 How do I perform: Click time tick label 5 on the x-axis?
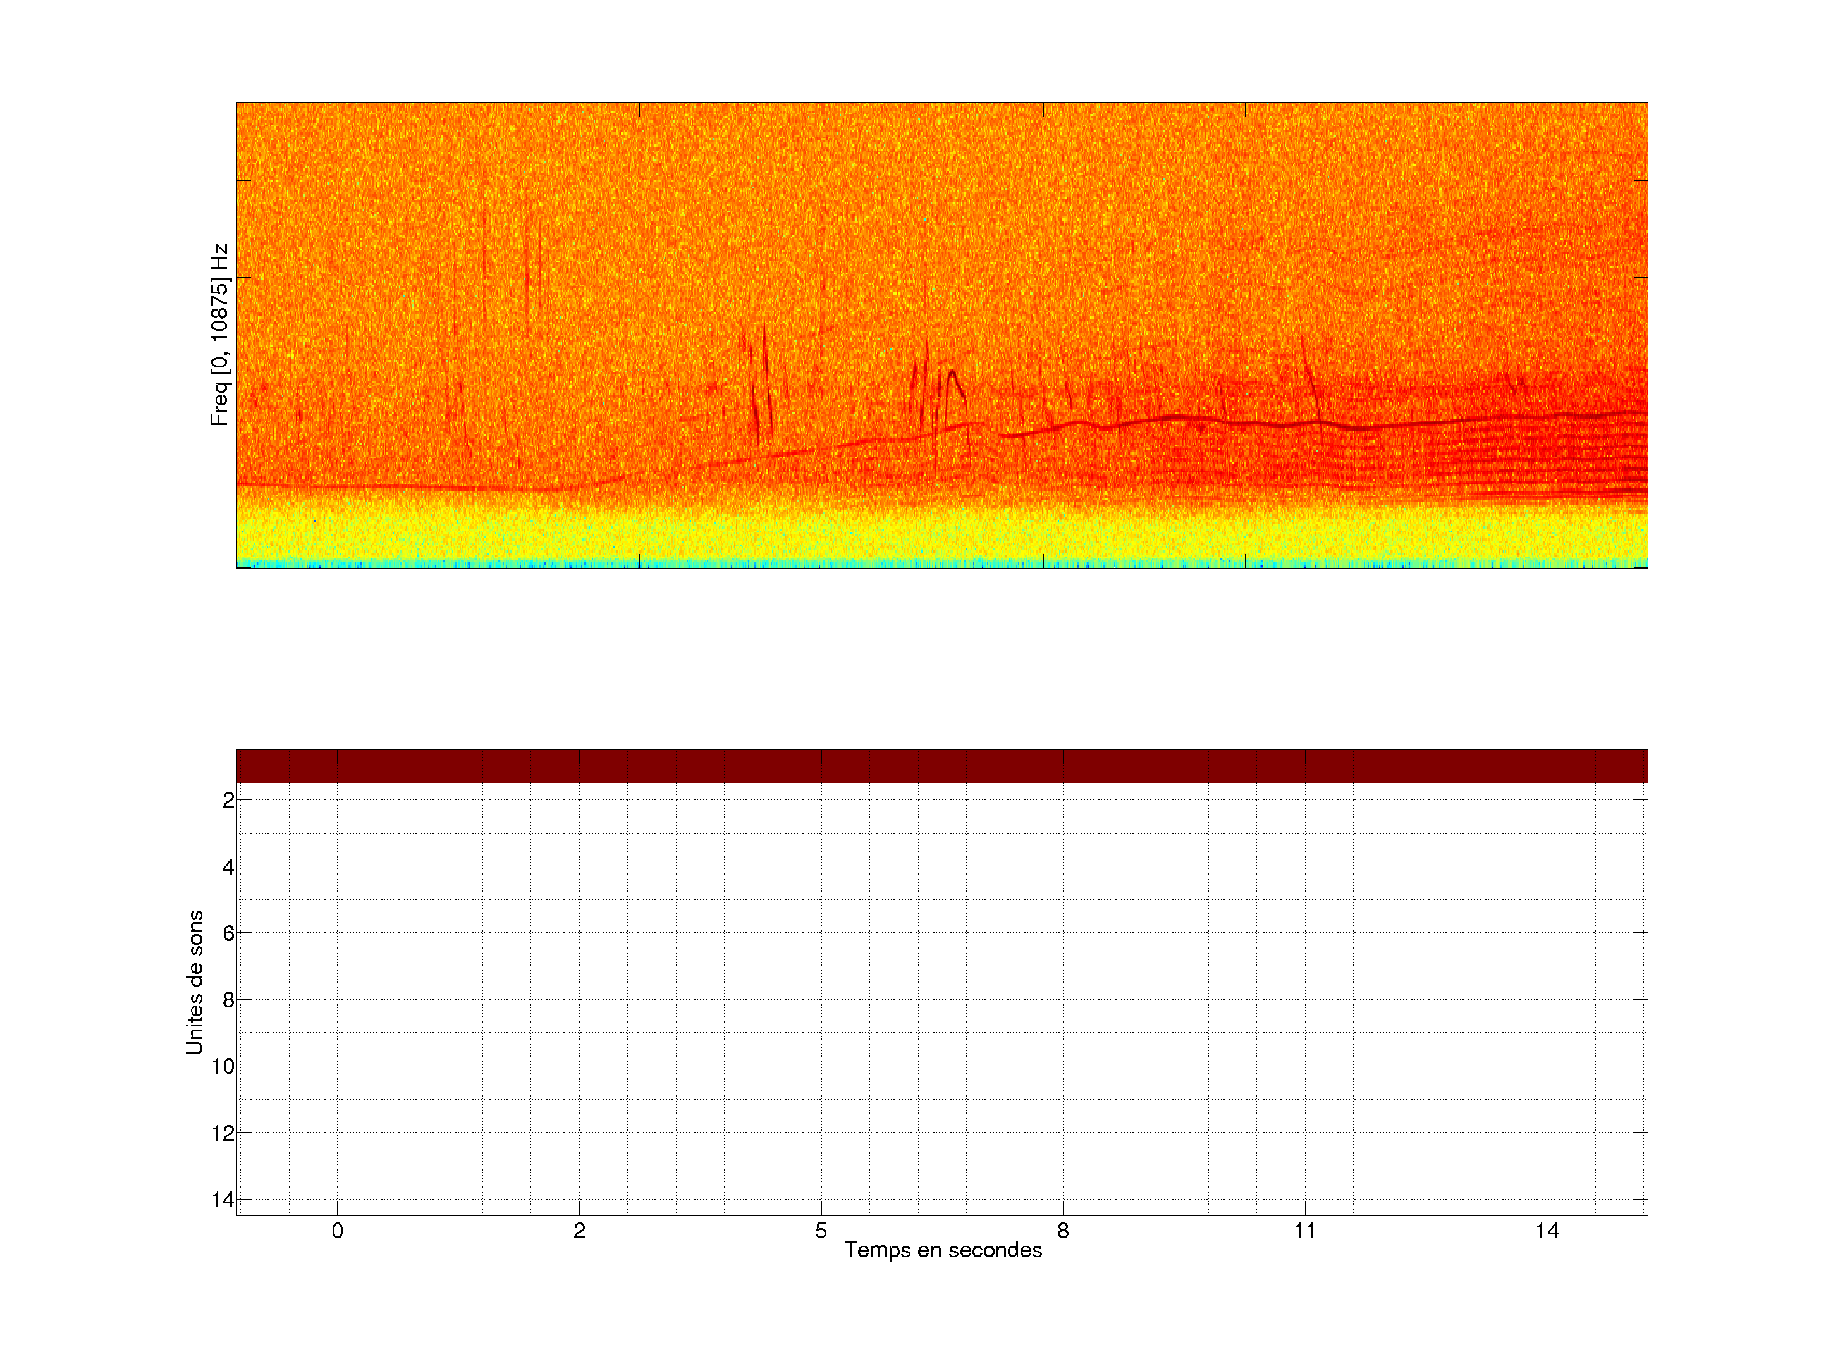tap(821, 1231)
